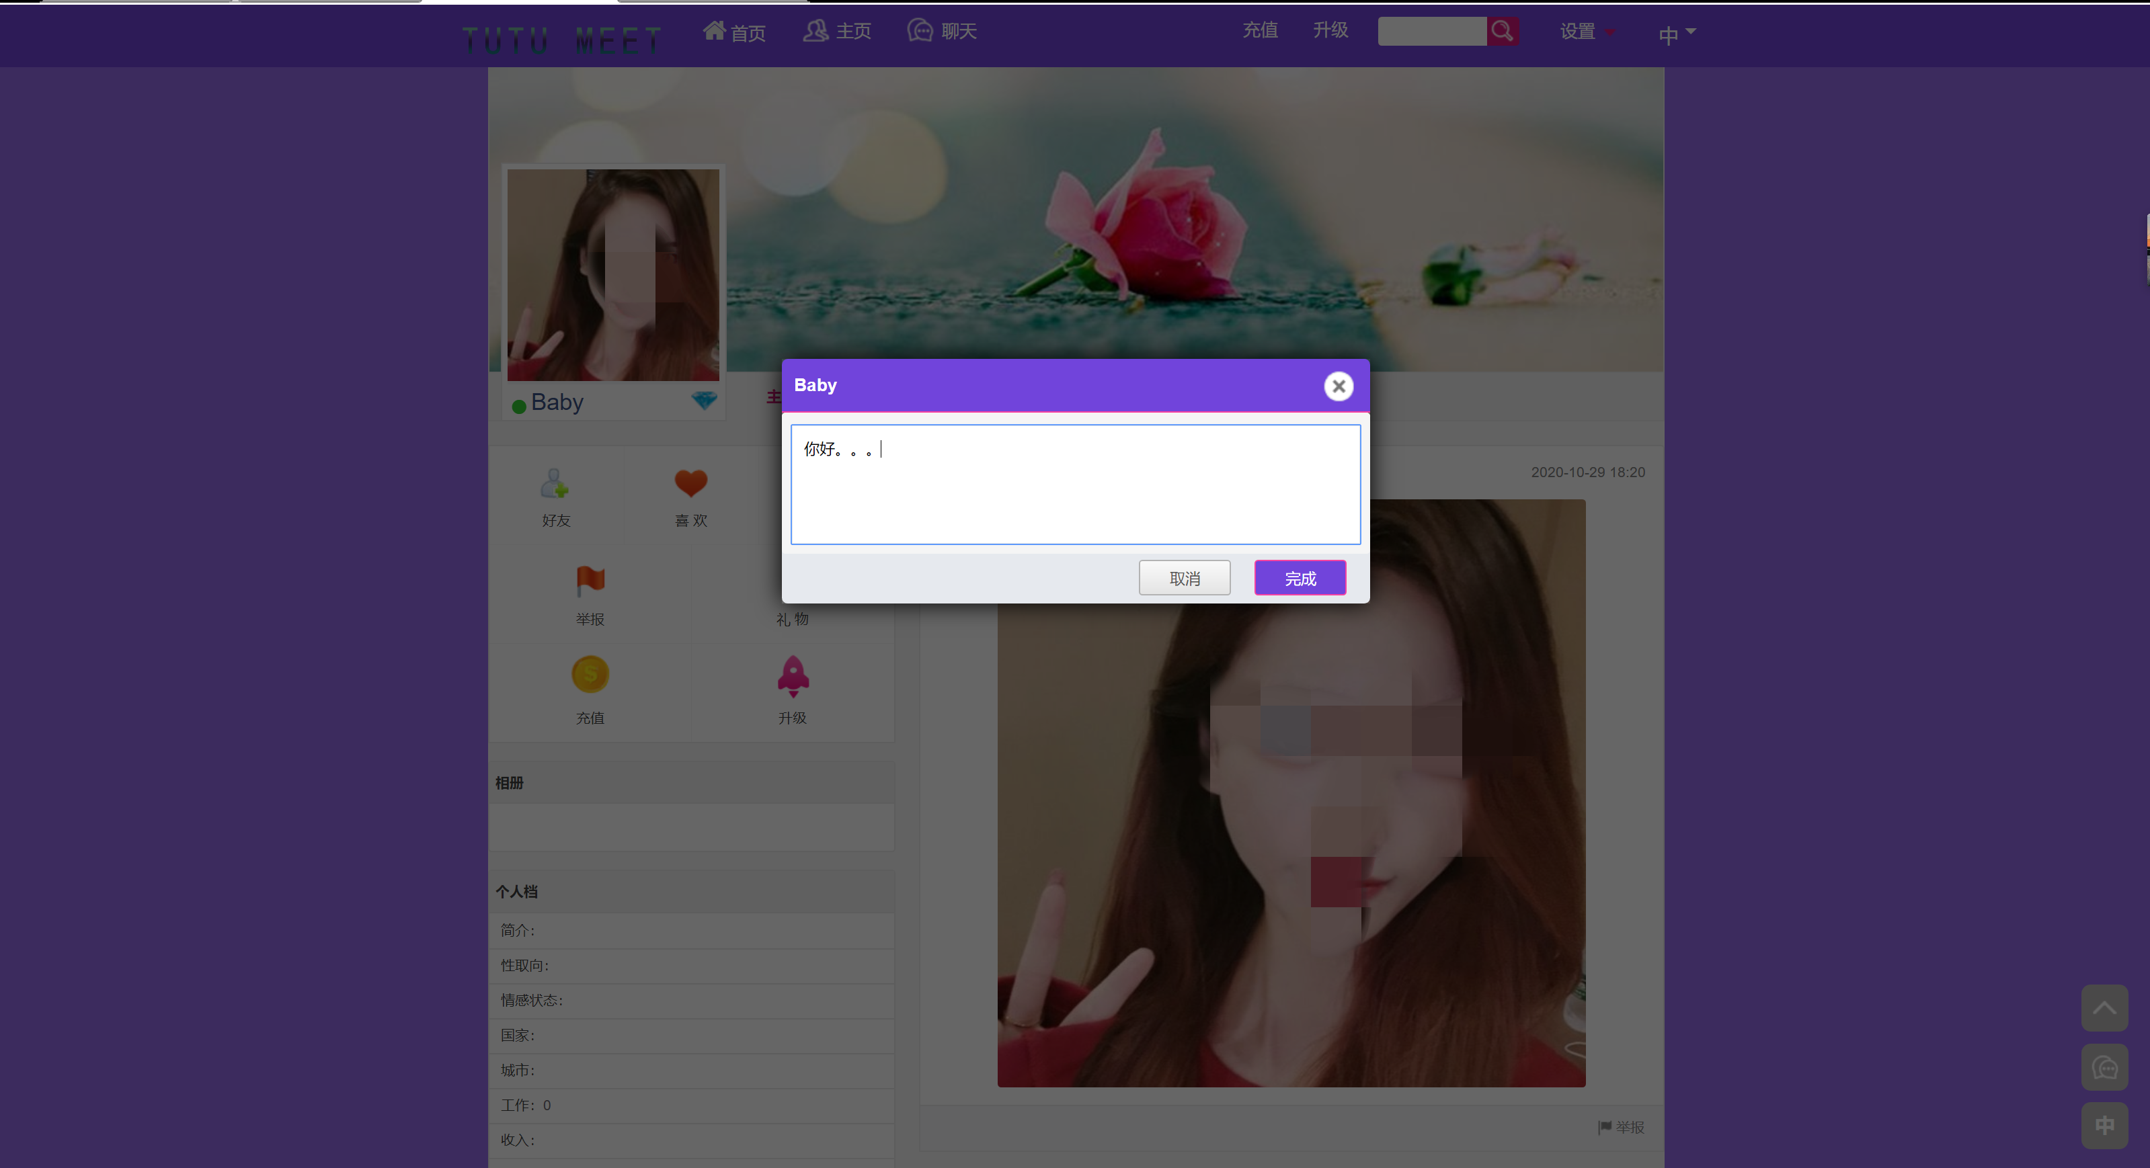The height and width of the screenshot is (1168, 2150).
Task: Go to 首页 home in navigation
Action: point(733,32)
